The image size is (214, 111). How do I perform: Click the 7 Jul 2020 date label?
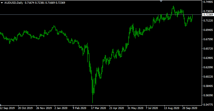152,108
